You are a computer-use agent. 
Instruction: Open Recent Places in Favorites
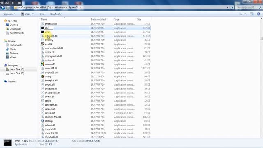[16, 33]
